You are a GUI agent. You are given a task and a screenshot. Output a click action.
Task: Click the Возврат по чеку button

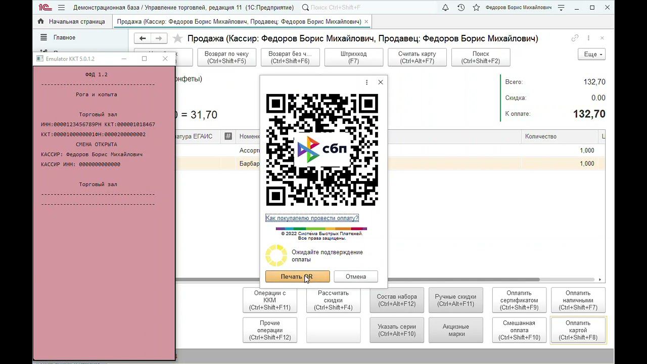tap(227, 57)
